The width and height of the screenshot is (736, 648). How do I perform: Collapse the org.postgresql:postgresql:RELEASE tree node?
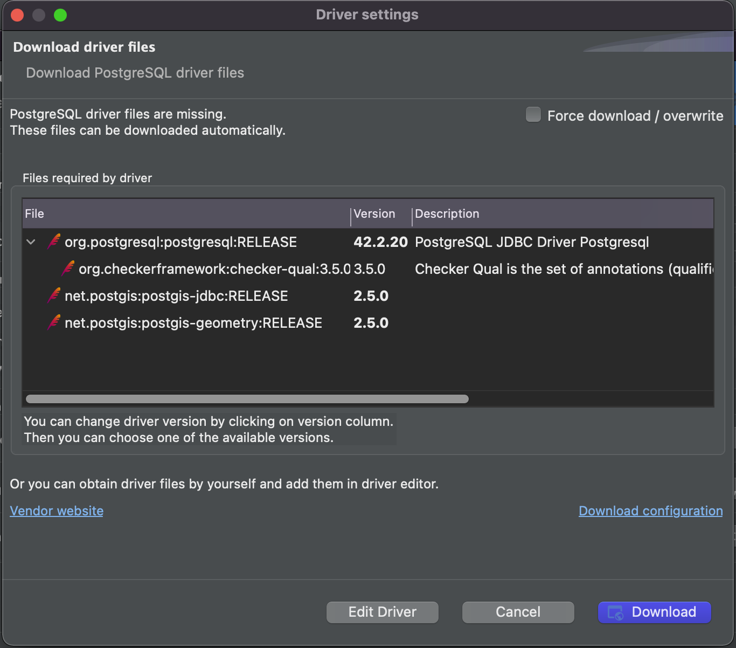click(31, 242)
